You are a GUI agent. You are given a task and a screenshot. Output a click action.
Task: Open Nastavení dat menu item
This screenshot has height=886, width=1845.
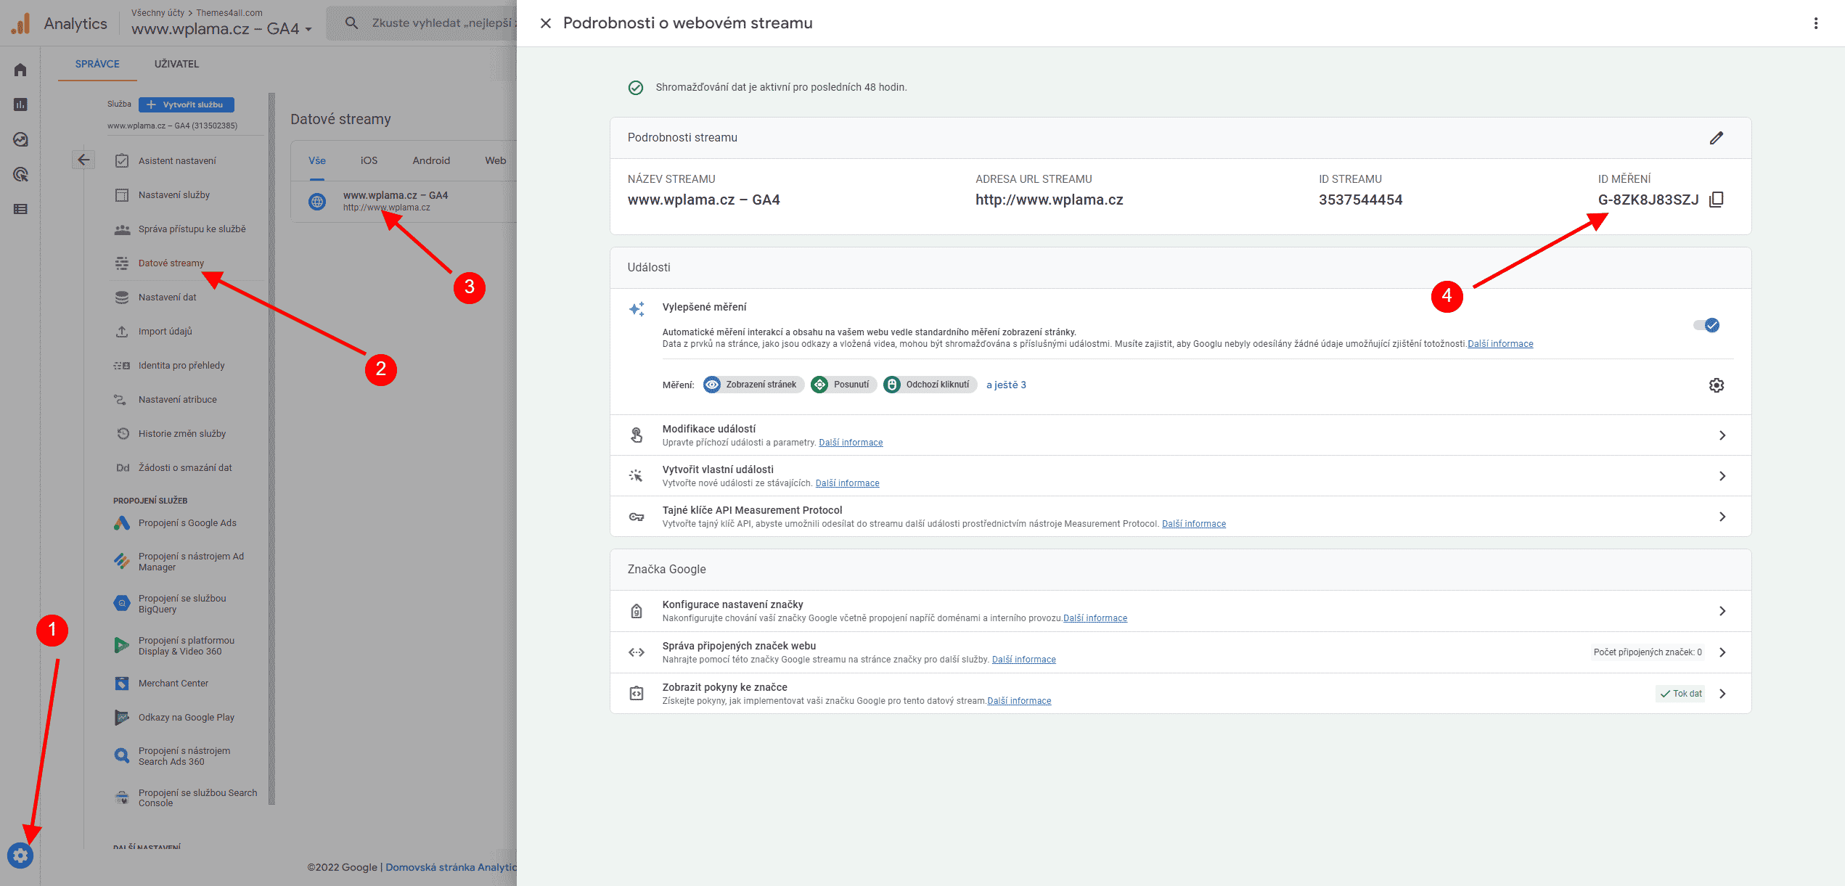click(x=168, y=298)
